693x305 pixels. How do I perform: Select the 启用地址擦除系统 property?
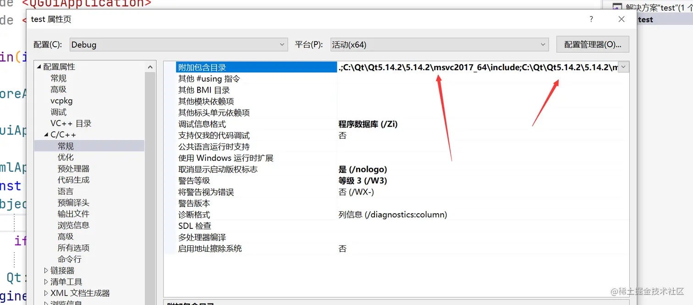coord(210,249)
